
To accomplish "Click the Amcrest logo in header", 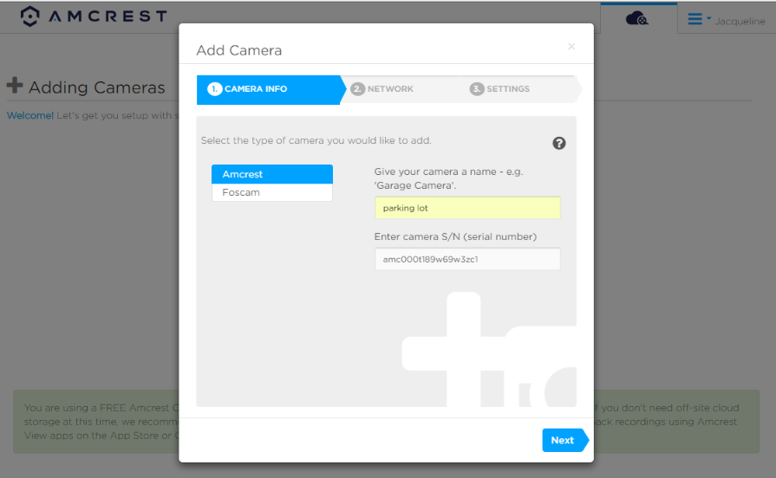I will click(94, 16).
